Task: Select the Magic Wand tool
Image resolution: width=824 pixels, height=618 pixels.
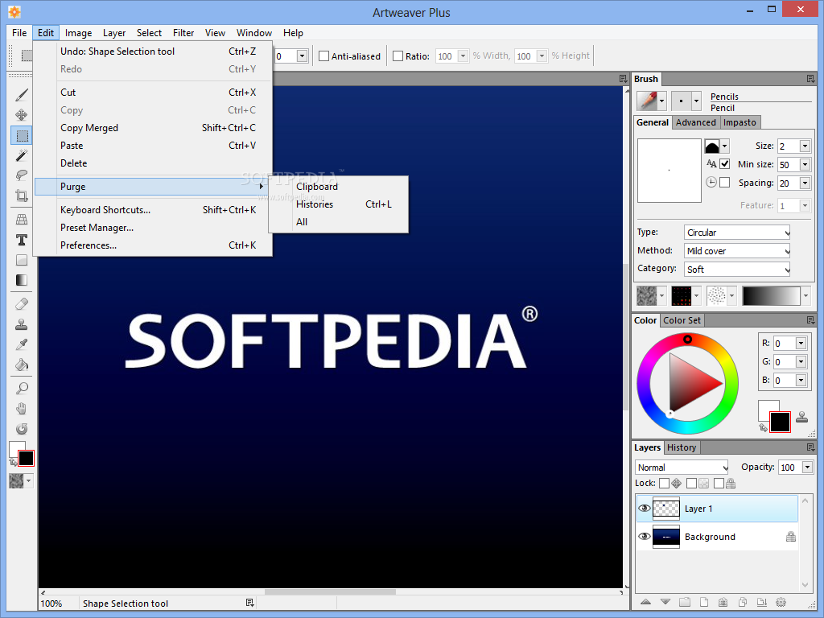Action: (x=22, y=155)
